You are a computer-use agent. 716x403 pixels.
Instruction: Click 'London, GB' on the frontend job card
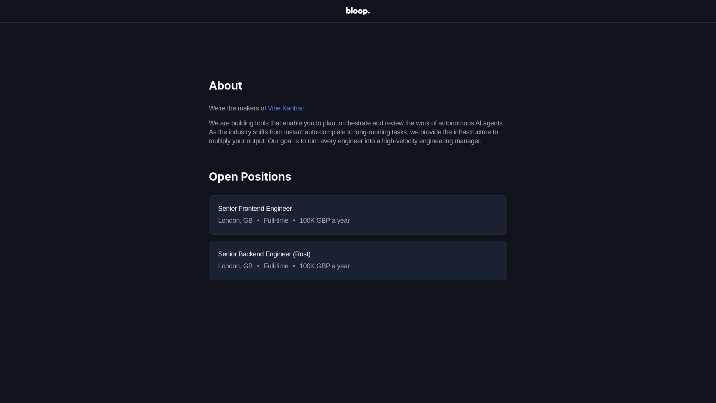coord(235,221)
